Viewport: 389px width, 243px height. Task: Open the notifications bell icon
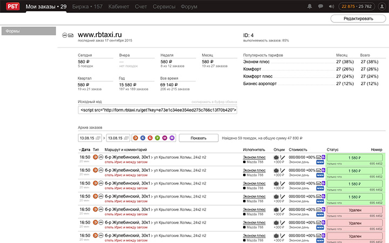point(310,6)
